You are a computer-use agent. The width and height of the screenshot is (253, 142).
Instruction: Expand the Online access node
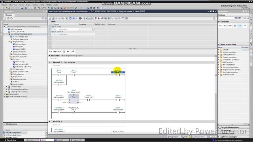[x=4, y=94]
